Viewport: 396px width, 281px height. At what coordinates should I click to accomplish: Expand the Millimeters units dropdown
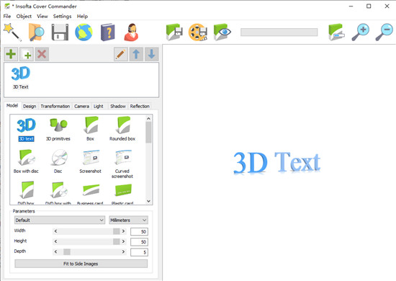coord(129,220)
